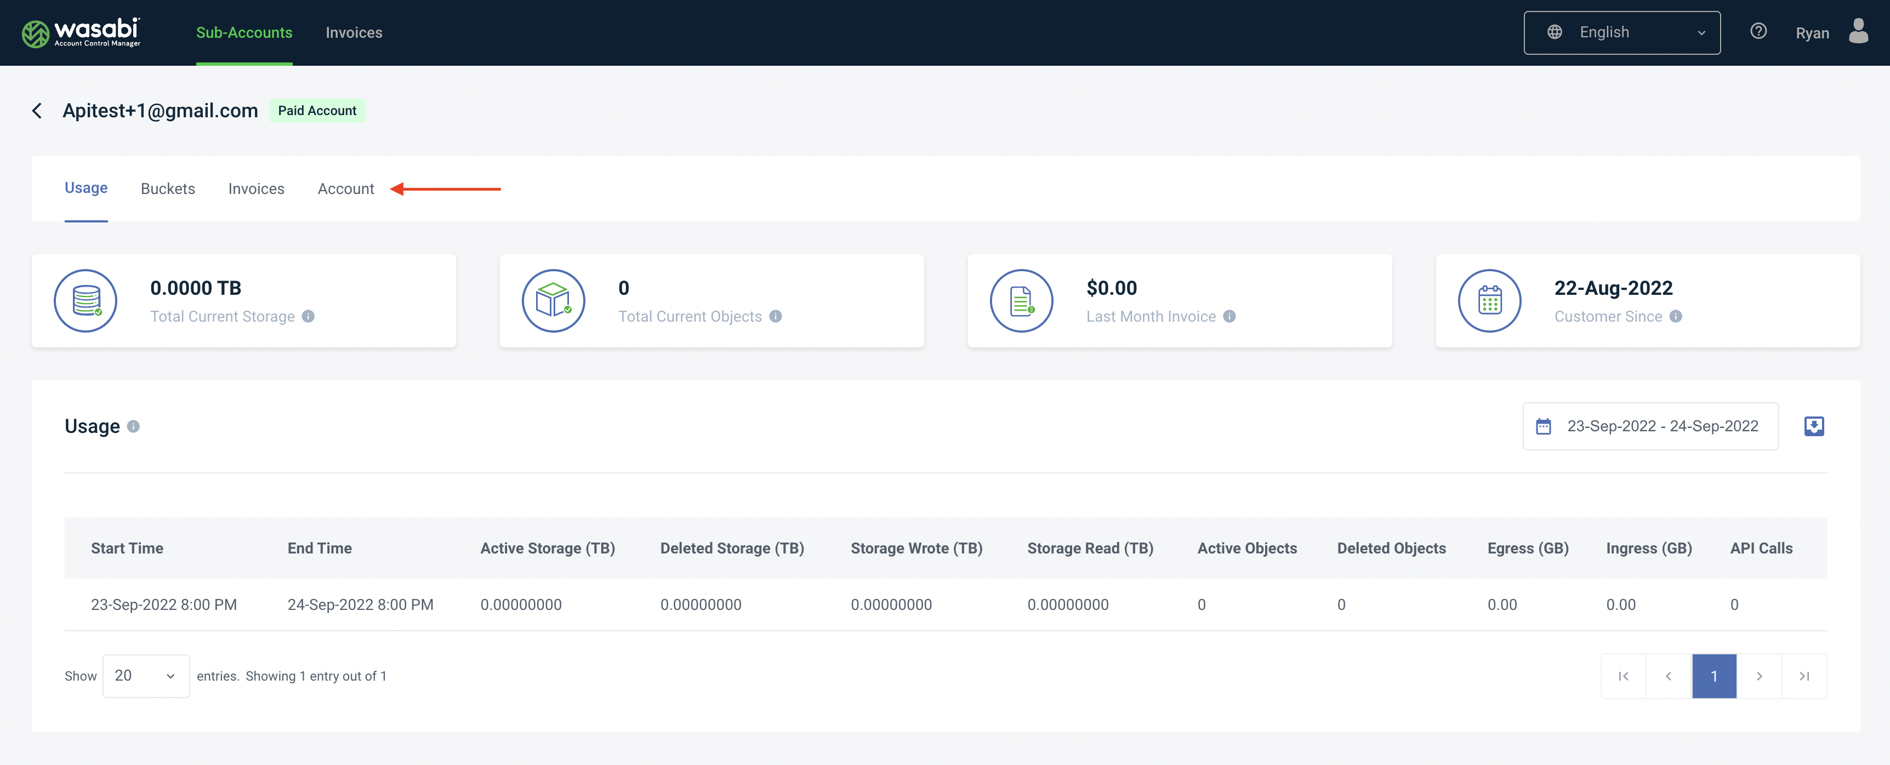Screen dimensions: 1890x765
Task: Click the Paid Account badge
Action: 317,111
